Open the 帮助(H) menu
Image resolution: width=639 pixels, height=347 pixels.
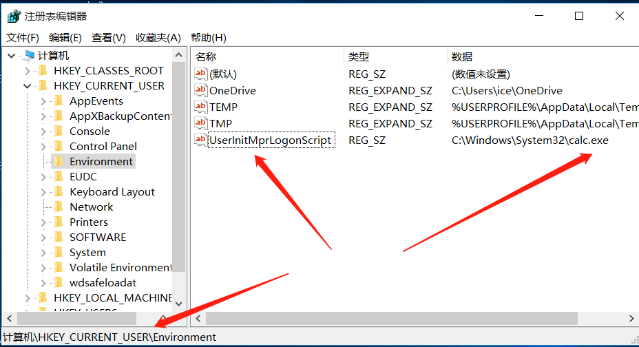pos(208,38)
